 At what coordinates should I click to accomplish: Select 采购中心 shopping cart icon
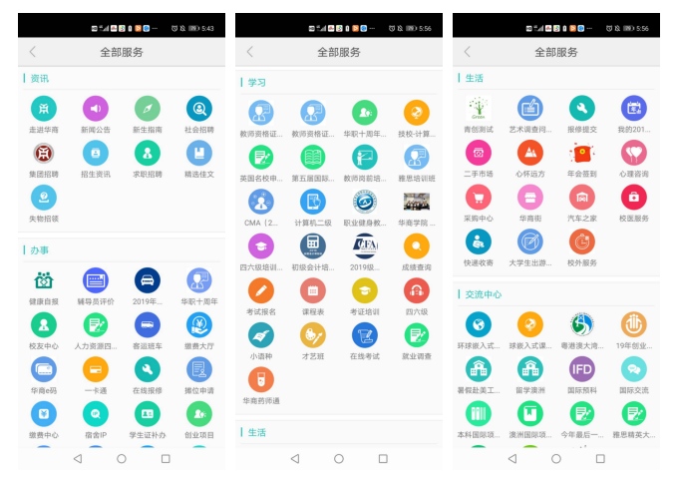pyautogui.click(x=479, y=198)
